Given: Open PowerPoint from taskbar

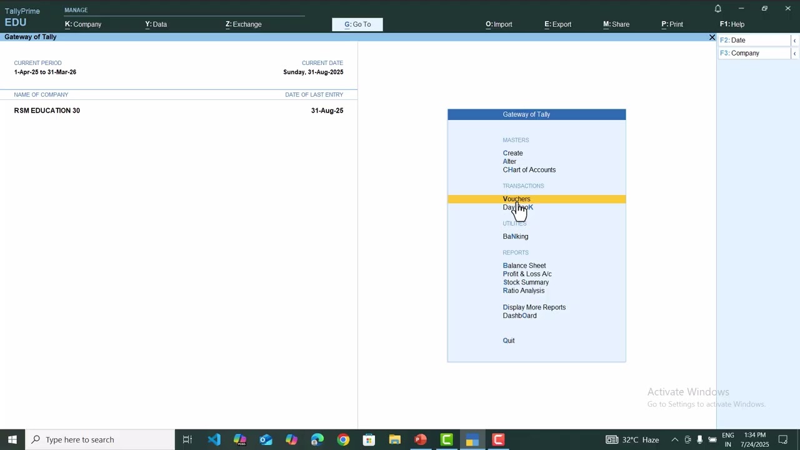Looking at the screenshot, I should pos(421,440).
